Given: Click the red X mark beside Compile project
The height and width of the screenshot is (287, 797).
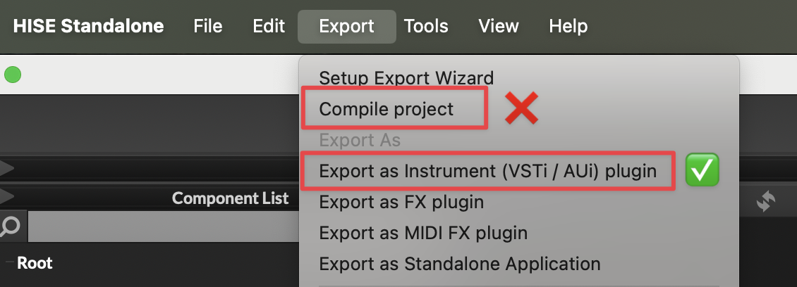Looking at the screenshot, I should tap(521, 109).
